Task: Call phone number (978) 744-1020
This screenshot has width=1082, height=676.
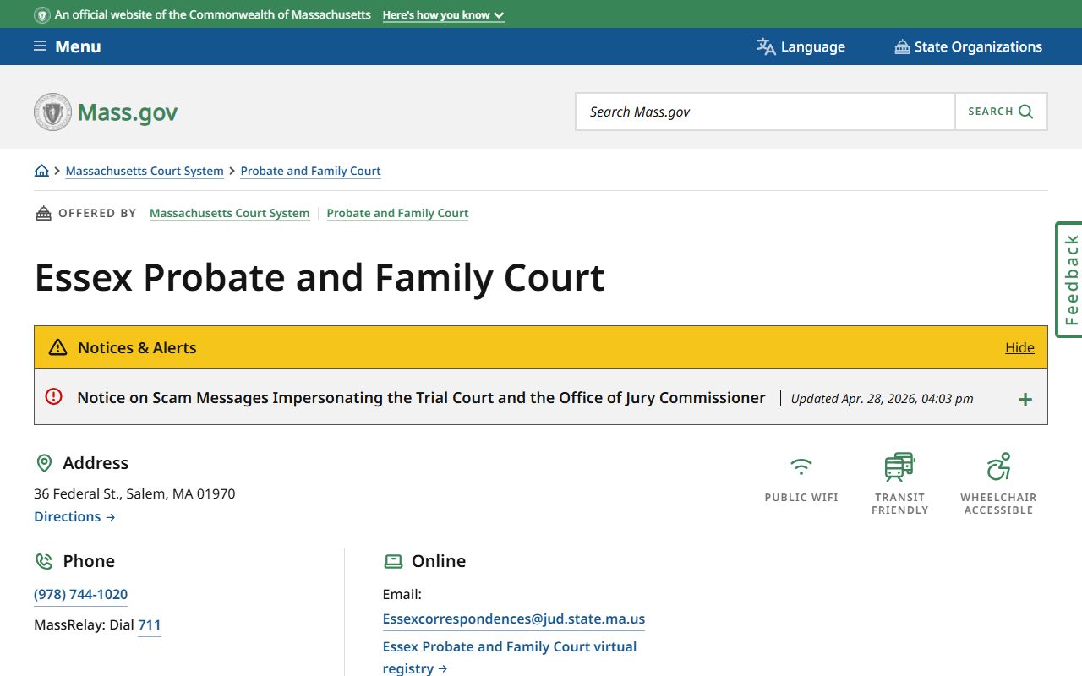Action: (80, 594)
